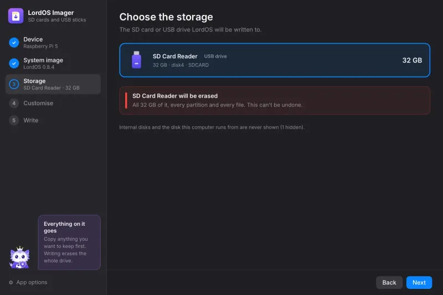Image resolution: width=443 pixels, height=295 pixels.
Task: Click the Customise step number 4 icon
Action: tap(14, 103)
